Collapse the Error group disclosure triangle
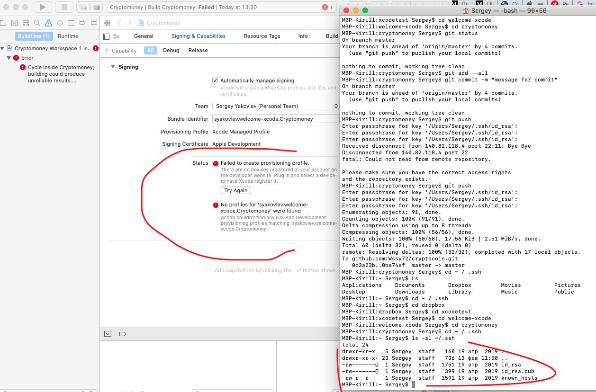This screenshot has width=596, height=392. coord(9,58)
